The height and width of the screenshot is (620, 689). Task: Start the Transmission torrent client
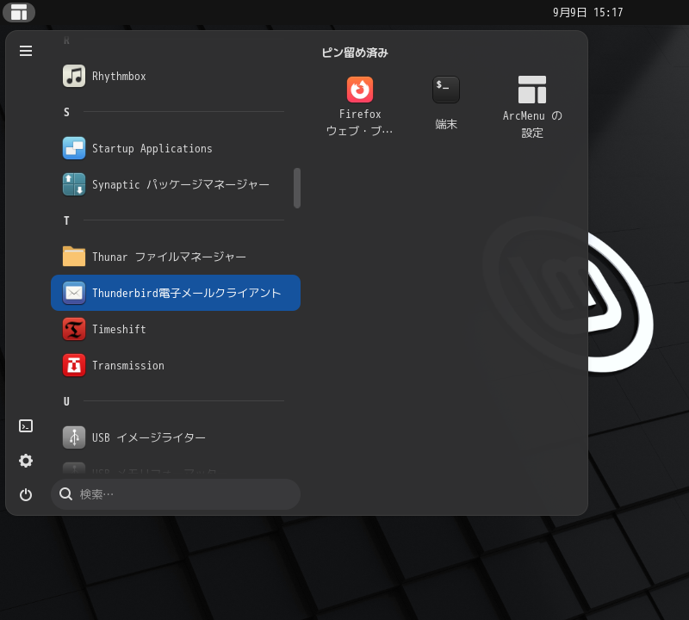(x=127, y=365)
